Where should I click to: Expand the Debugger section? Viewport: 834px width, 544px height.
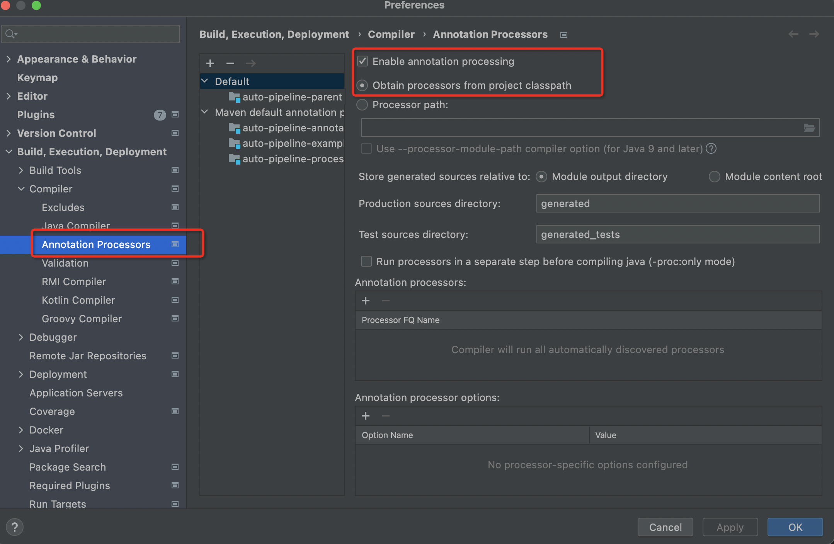point(21,337)
